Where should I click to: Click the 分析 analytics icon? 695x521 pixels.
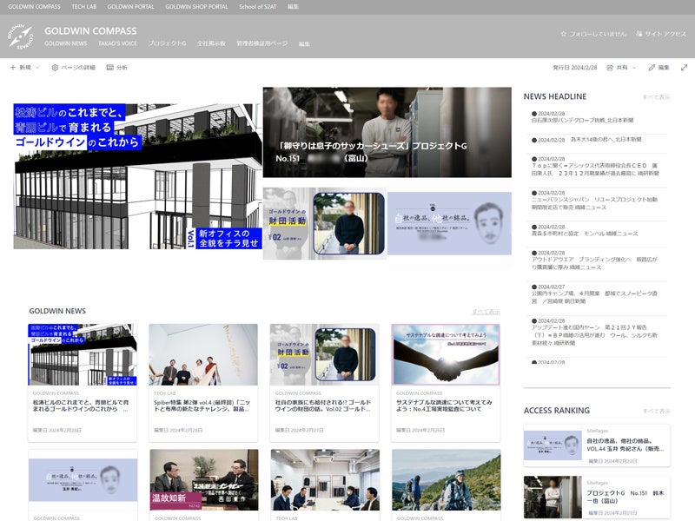(110, 68)
